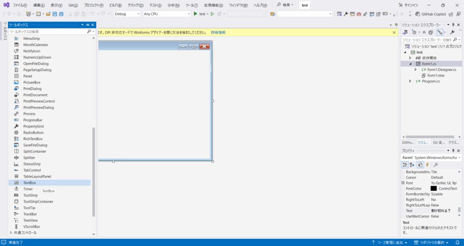Select the TextBox control in the toolbox
Viewport: 464px width, 246px height.
click(29, 183)
